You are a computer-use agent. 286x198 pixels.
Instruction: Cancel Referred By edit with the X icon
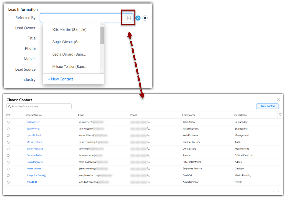[145, 18]
